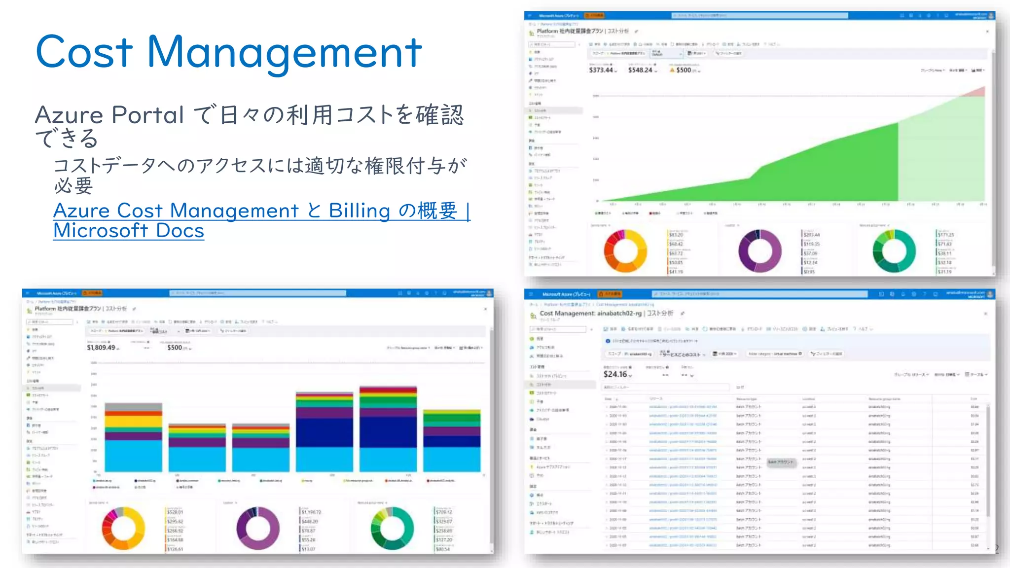The height and width of the screenshot is (568, 1010).
Task: Open table view dropdown in bottom-right screenshot
Action: pyautogui.click(x=976, y=375)
